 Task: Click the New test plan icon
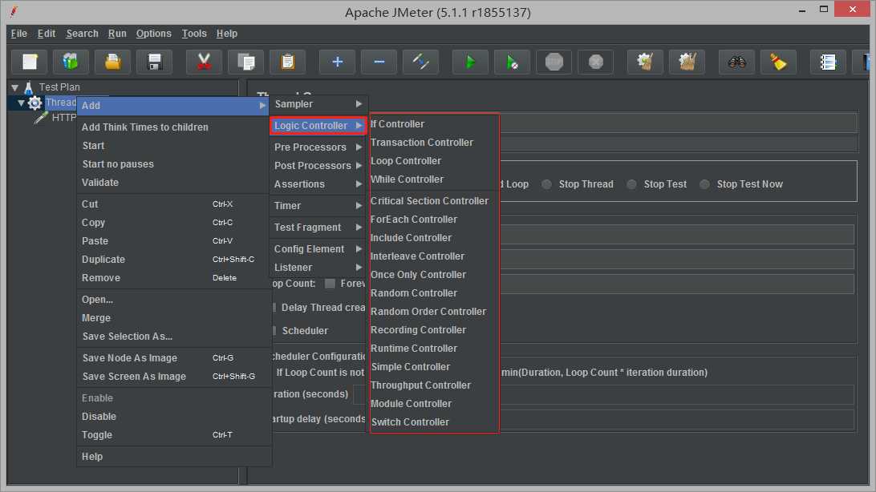30,62
